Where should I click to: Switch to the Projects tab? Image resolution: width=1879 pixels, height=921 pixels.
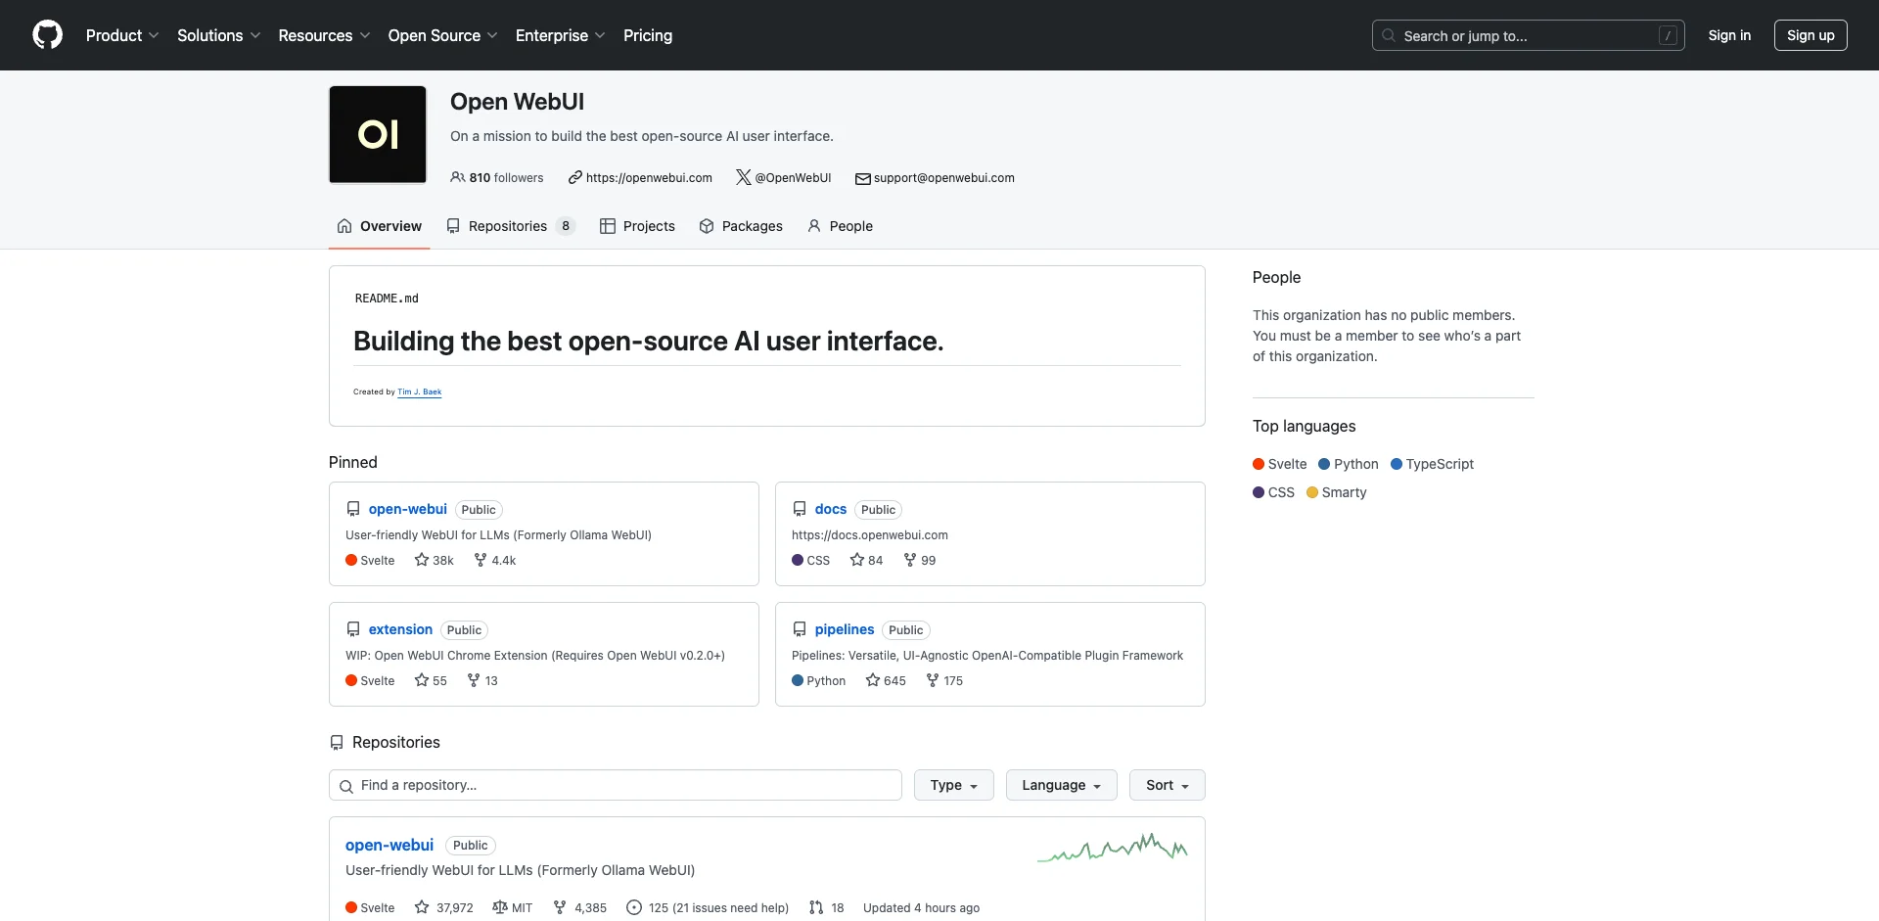tap(637, 226)
